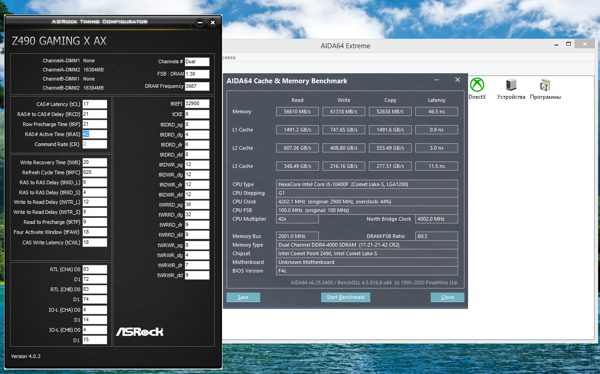
Task: Select the RAS# to CAS# Delay (tRCD) field
Action: point(95,114)
